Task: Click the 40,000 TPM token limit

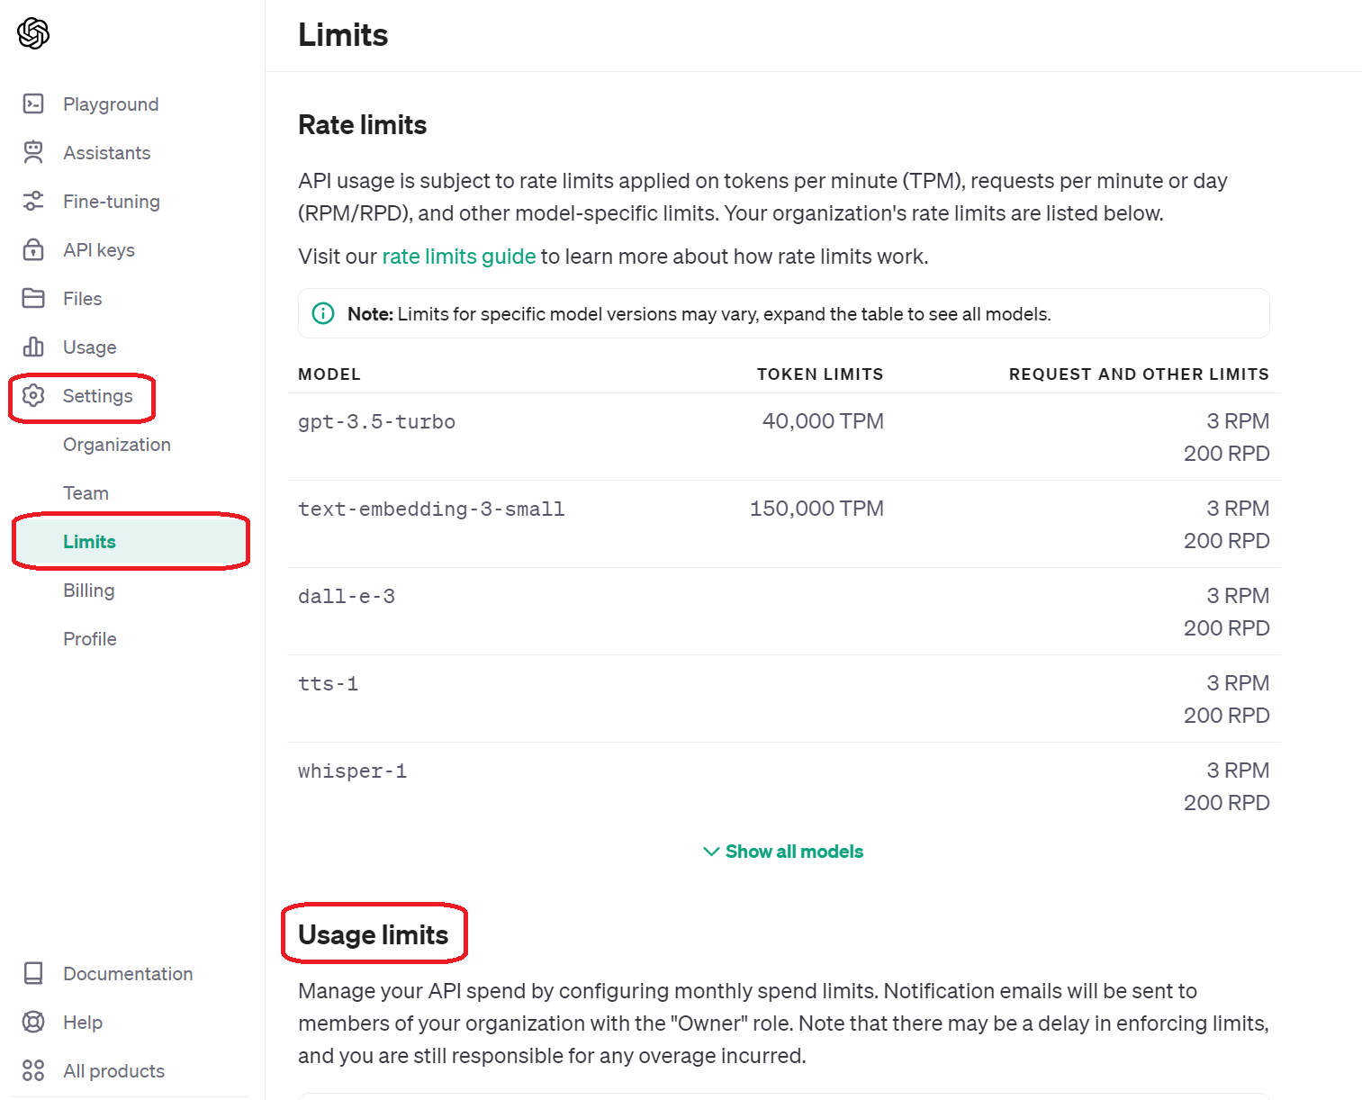Action: 823,421
